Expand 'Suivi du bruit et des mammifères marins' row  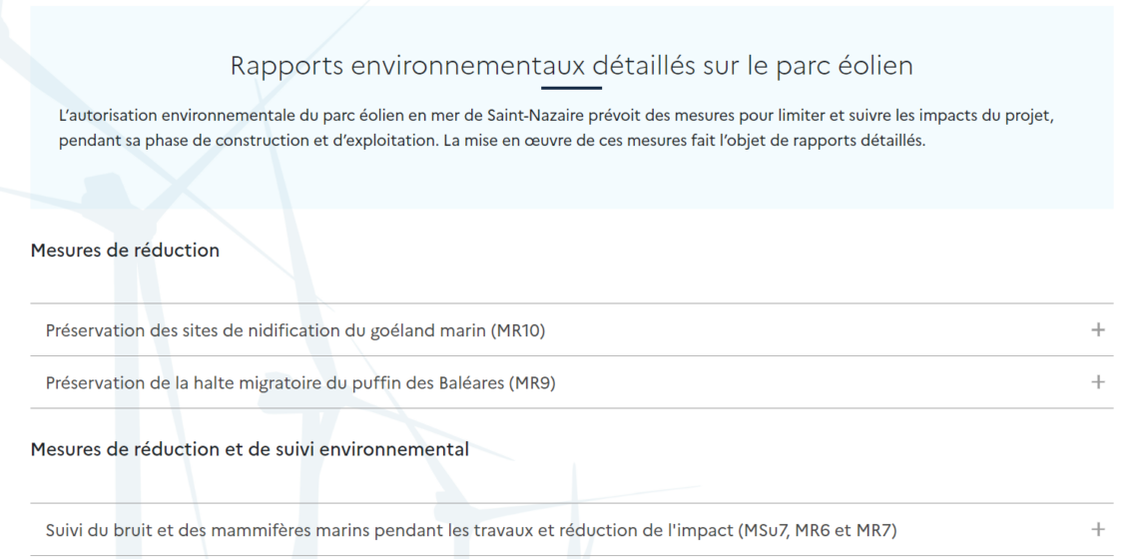pos(571,530)
